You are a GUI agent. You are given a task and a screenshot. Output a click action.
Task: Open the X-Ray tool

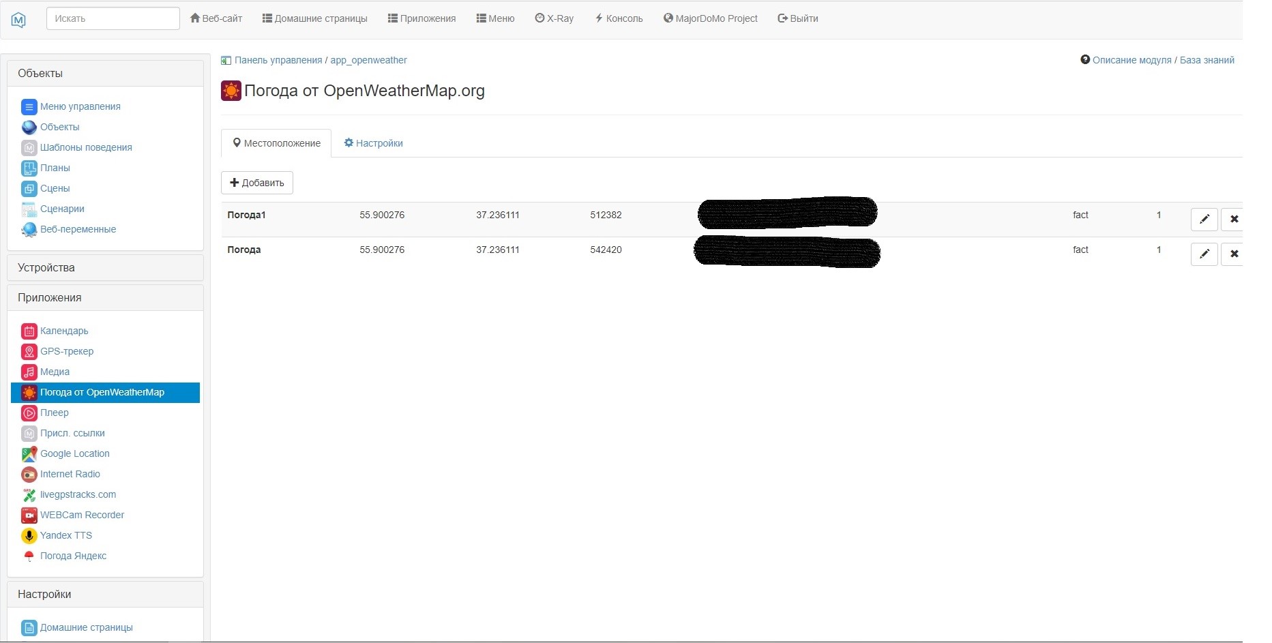[554, 18]
